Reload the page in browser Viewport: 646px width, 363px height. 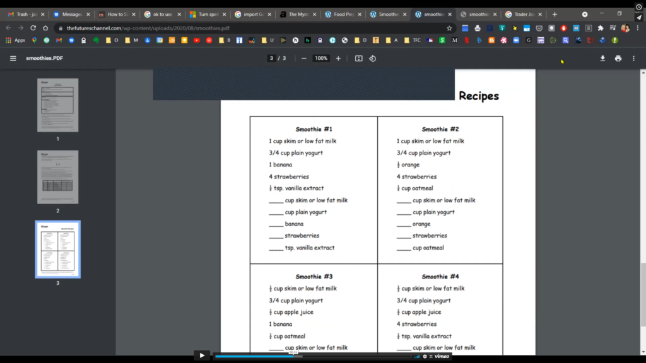[x=33, y=28]
